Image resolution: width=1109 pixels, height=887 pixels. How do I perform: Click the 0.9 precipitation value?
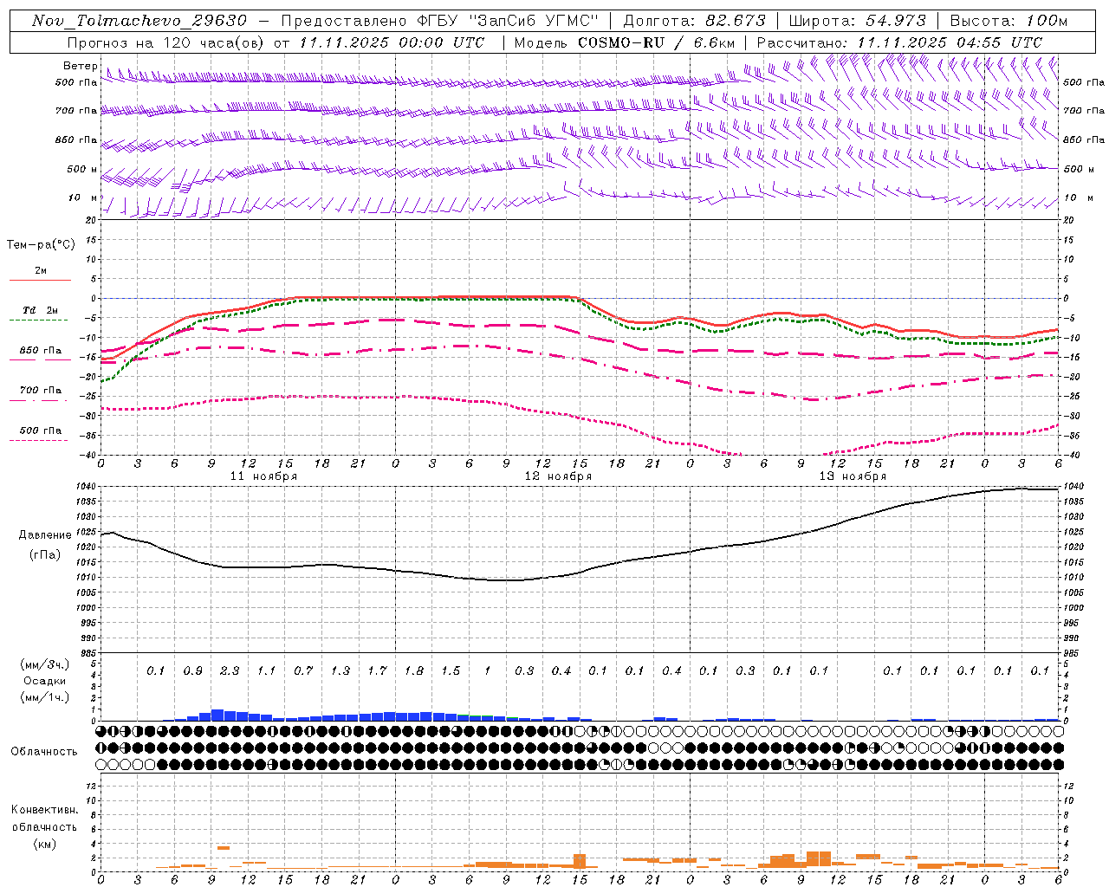point(192,670)
